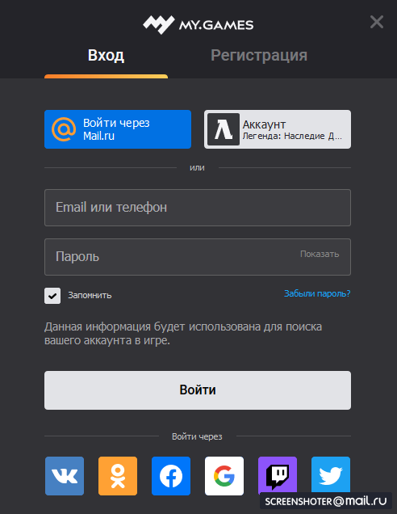The height and width of the screenshot is (514, 397).
Task: Click the MY.GAMES logo at the top
Action: (x=198, y=24)
